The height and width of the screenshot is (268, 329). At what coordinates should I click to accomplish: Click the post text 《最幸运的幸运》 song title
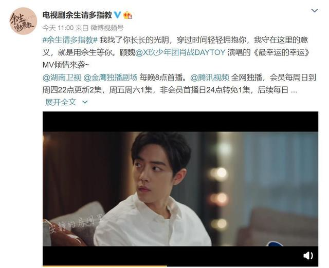(x=282, y=52)
